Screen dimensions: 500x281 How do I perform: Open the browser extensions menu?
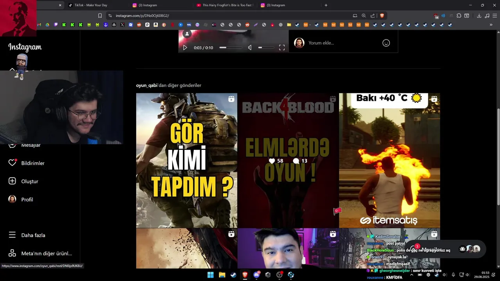(459, 16)
